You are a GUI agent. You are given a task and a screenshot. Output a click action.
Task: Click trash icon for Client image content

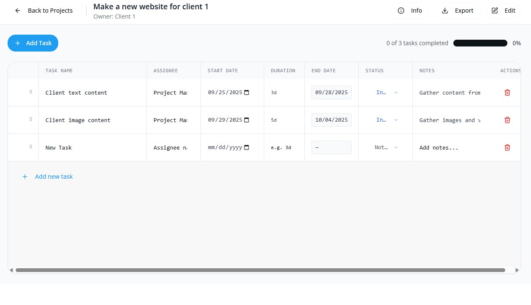[507, 120]
